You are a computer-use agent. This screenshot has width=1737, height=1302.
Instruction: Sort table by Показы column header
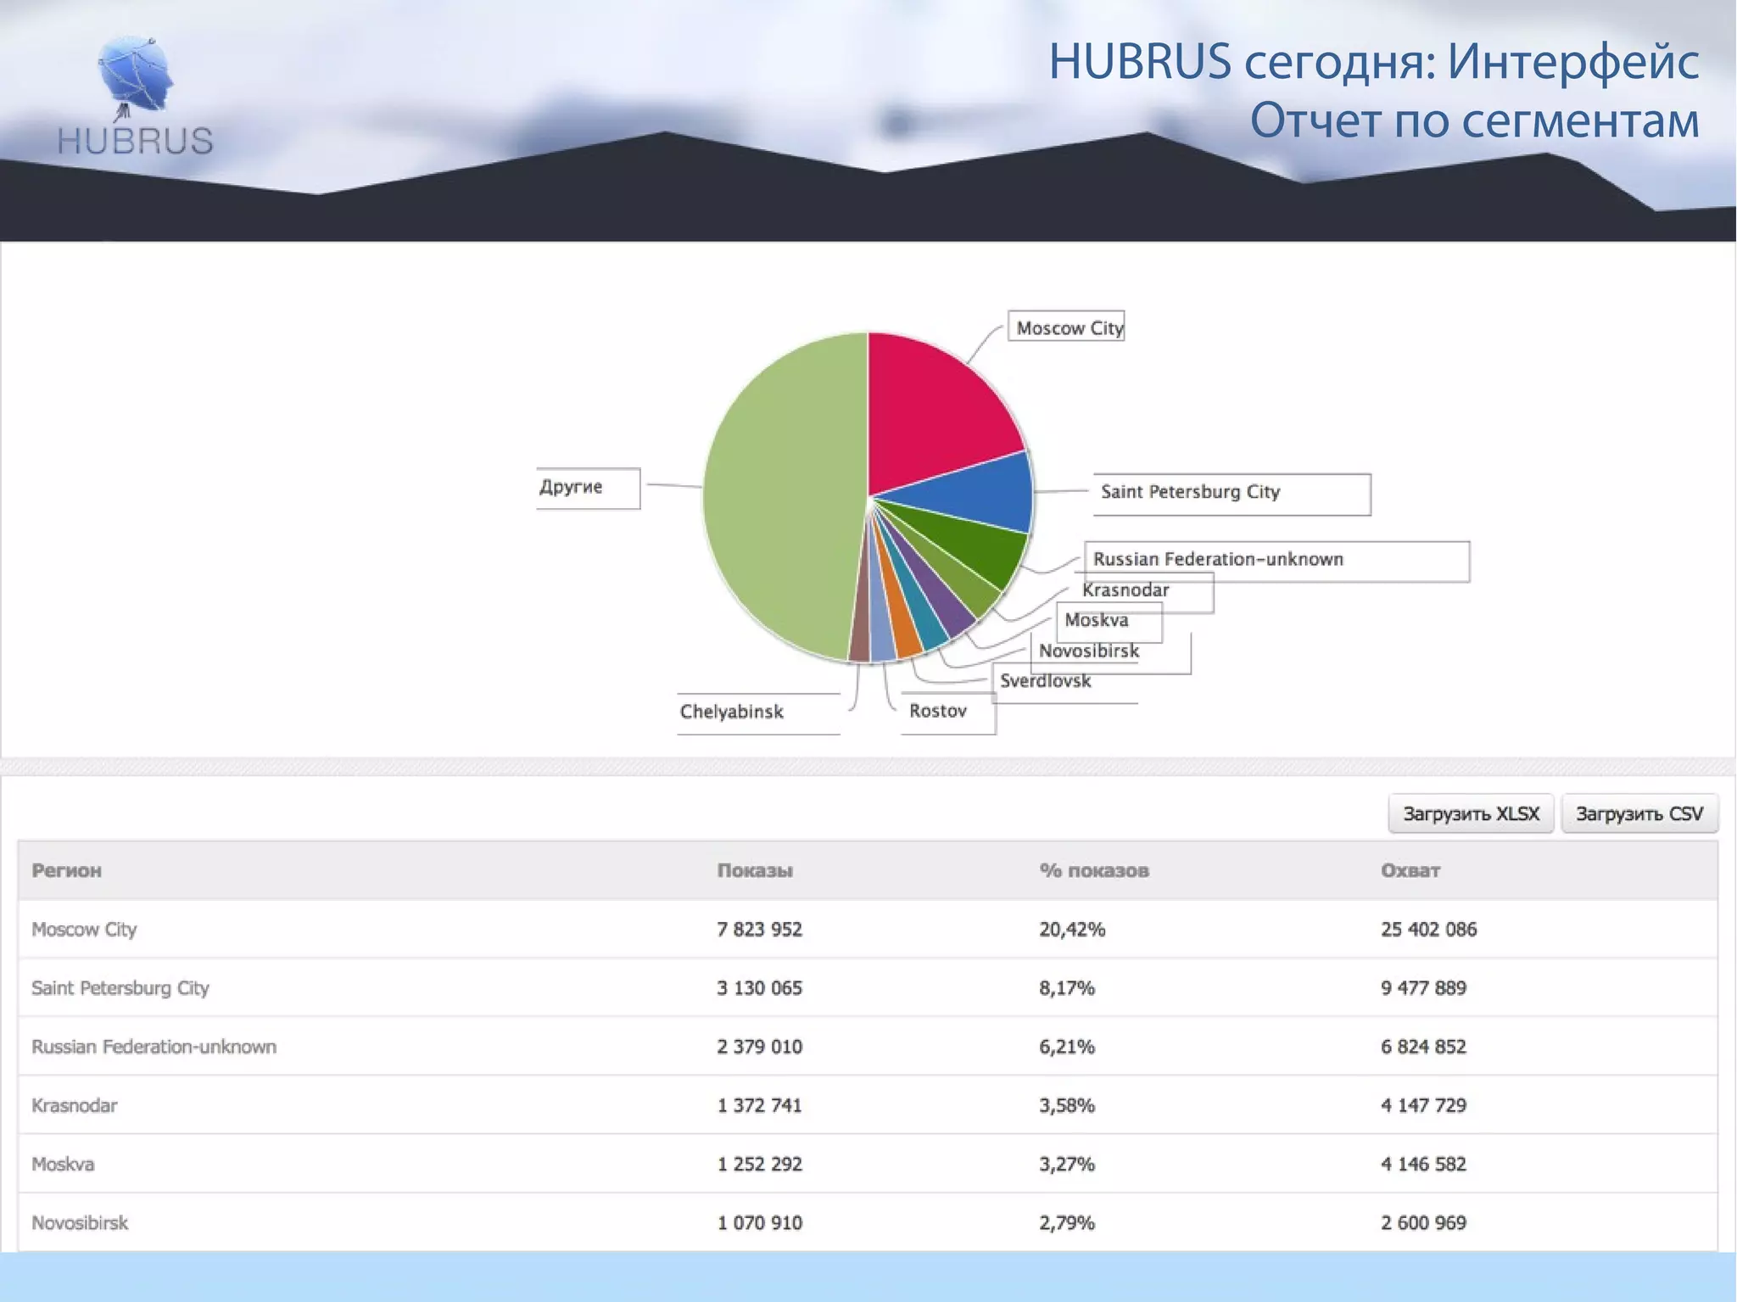pyautogui.click(x=755, y=870)
